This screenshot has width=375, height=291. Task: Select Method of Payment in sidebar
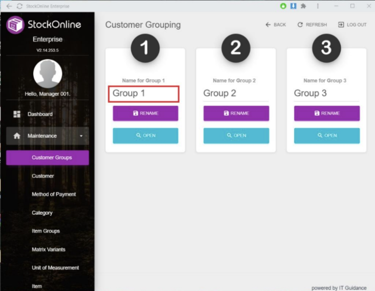point(54,194)
